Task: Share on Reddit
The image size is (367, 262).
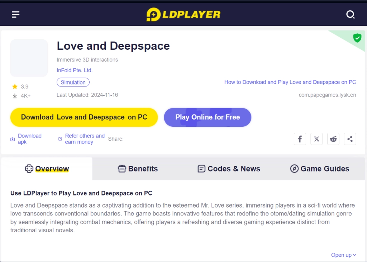Action: pyautogui.click(x=333, y=139)
